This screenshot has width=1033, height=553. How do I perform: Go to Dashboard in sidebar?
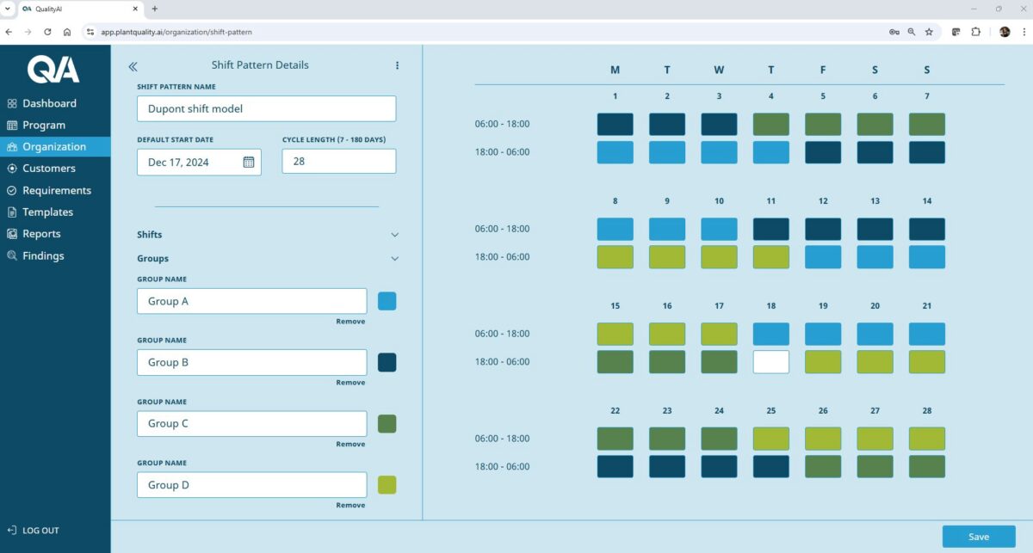tap(49, 103)
